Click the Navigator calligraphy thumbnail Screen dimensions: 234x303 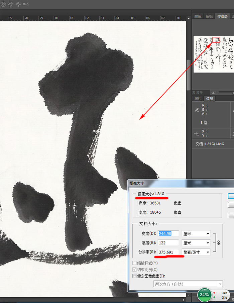(x=214, y=54)
